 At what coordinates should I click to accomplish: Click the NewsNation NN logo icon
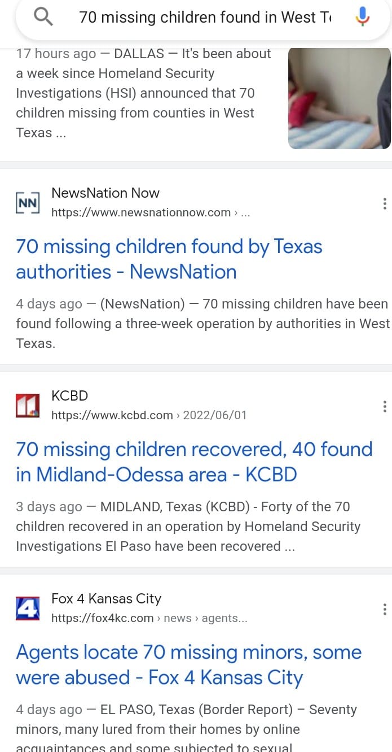pyautogui.click(x=28, y=202)
